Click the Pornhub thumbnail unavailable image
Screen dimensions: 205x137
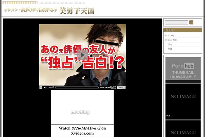(x=183, y=70)
